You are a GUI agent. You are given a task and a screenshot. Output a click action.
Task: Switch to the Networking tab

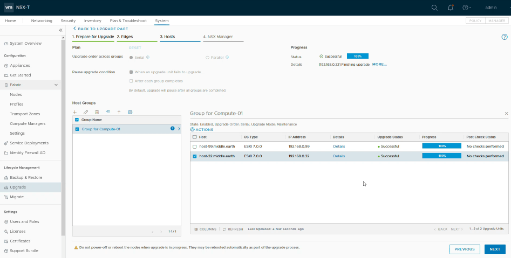[x=42, y=20]
